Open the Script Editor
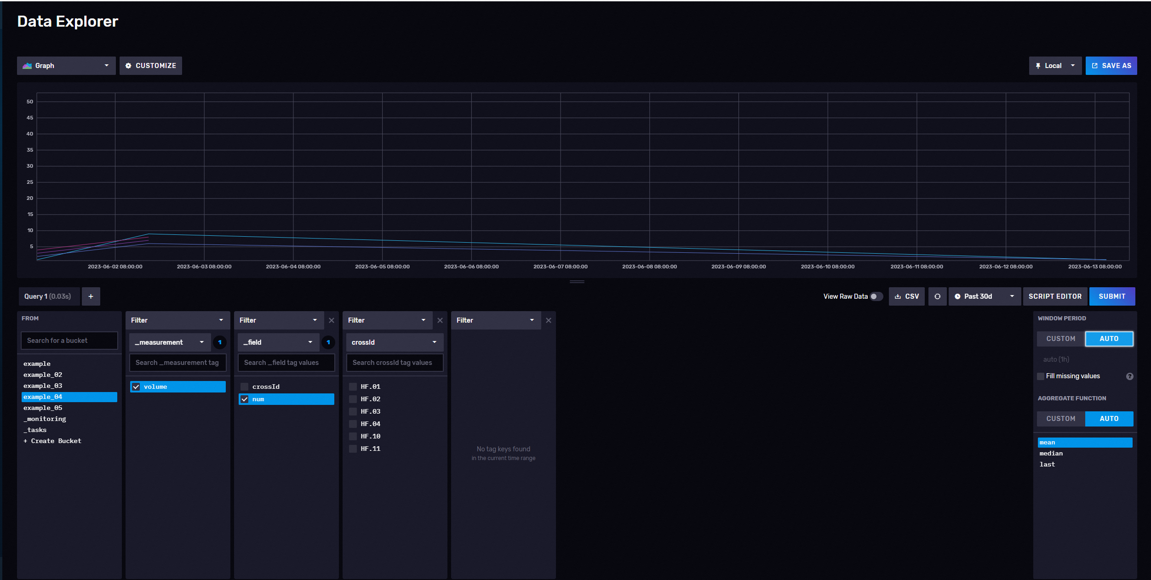 pos(1055,296)
